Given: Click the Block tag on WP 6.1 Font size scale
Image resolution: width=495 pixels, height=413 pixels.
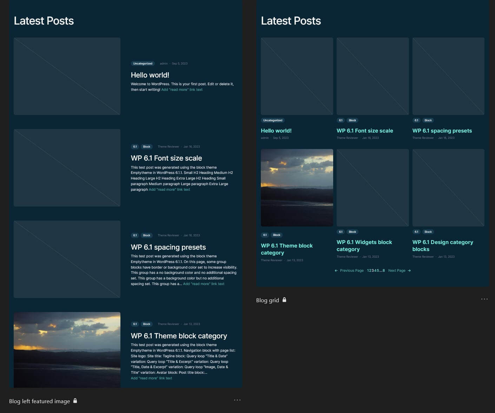Looking at the screenshot, I should pyautogui.click(x=352, y=120).
